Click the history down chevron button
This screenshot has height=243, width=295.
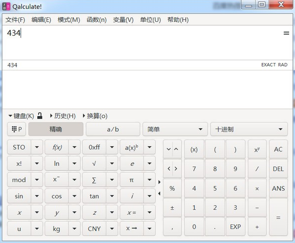point(168,149)
